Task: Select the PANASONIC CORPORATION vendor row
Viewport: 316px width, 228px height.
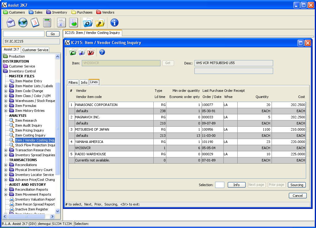Action: (x=187, y=105)
